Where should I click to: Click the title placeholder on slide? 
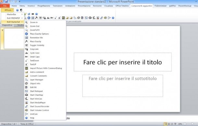tap(123, 62)
